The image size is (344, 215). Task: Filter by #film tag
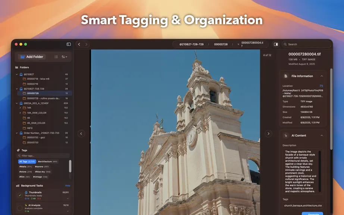25,177
